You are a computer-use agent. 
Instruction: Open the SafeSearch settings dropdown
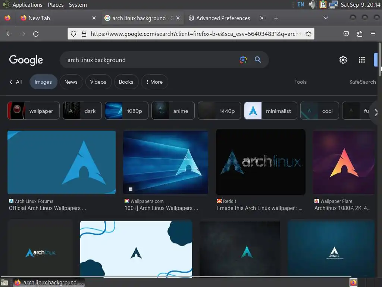(362, 82)
